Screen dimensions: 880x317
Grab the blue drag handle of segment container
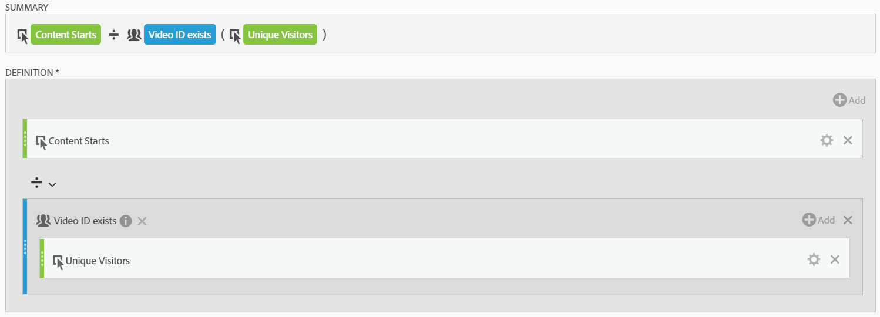pyautogui.click(x=25, y=247)
